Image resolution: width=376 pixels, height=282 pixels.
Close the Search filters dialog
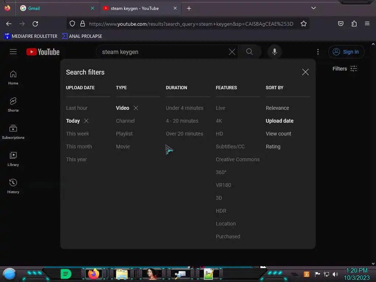tap(305, 72)
